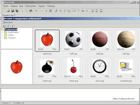Click the large apple preview image
The height and width of the screenshot is (105, 140).
[x=17, y=67]
